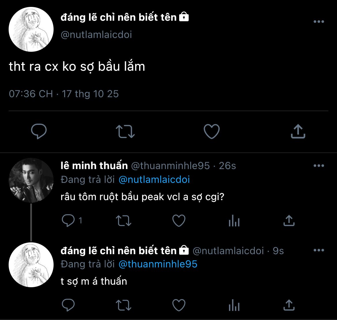Screen dimensions: 337x320
Task: Reply to the main tweet
Action: 39,131
